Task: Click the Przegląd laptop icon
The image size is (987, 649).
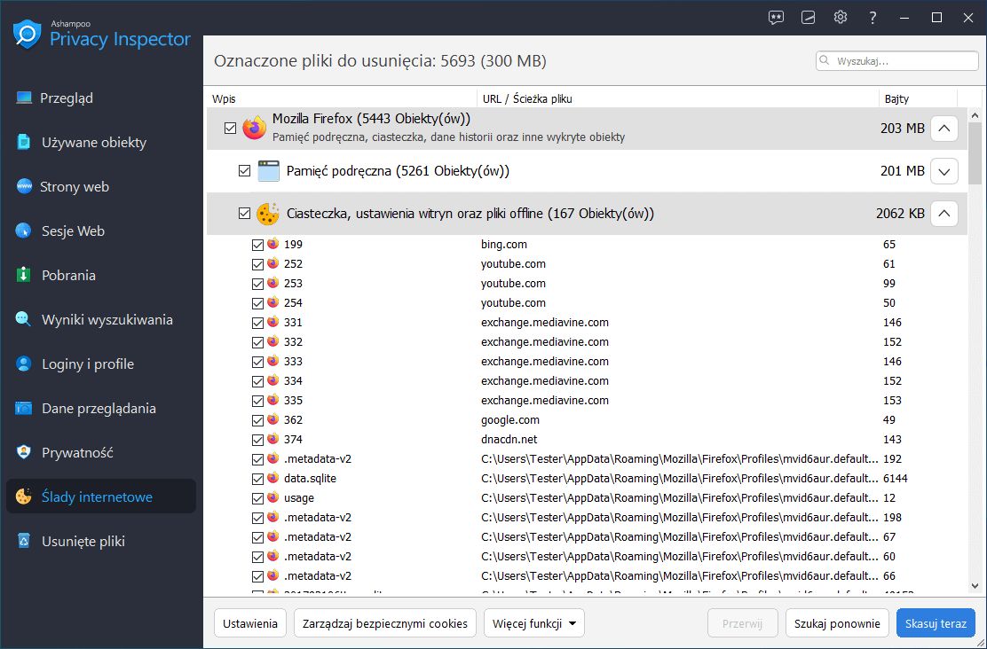Action: click(24, 98)
